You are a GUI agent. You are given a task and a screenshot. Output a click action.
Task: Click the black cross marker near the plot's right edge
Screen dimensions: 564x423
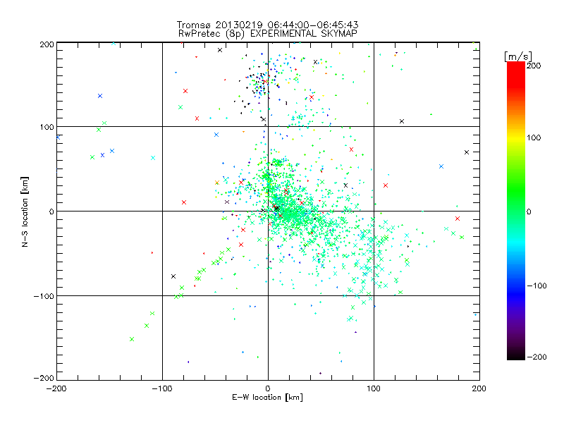pos(467,152)
